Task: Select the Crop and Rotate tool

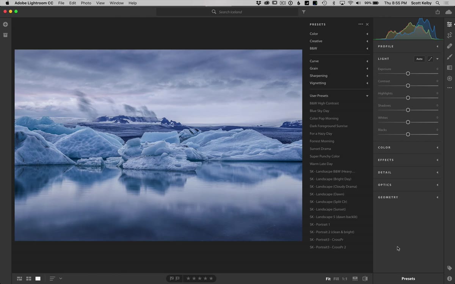Action: tap(449, 35)
